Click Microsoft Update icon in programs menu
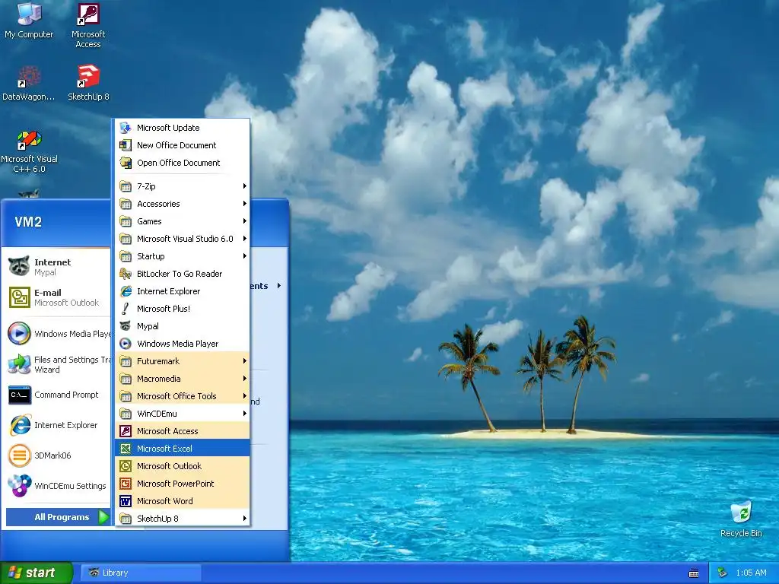Screen dimensions: 779x584 (x=126, y=128)
